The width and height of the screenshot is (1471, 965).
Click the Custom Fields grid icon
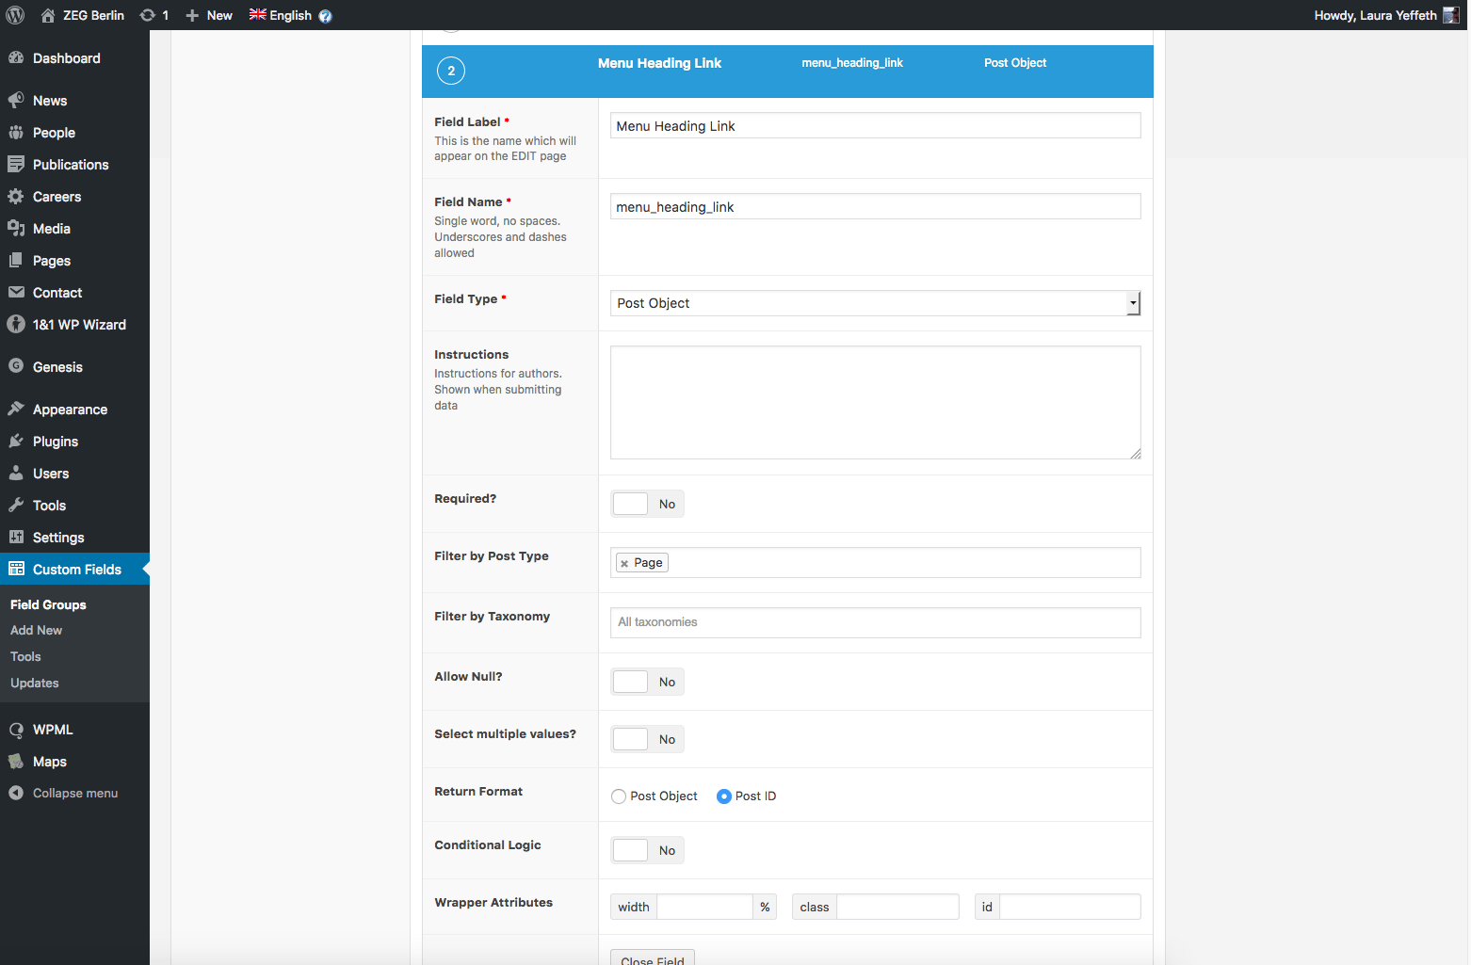click(16, 569)
